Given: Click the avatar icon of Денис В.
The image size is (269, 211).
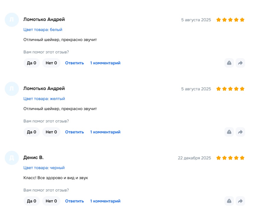Looking at the screenshot, I should click(12, 158).
